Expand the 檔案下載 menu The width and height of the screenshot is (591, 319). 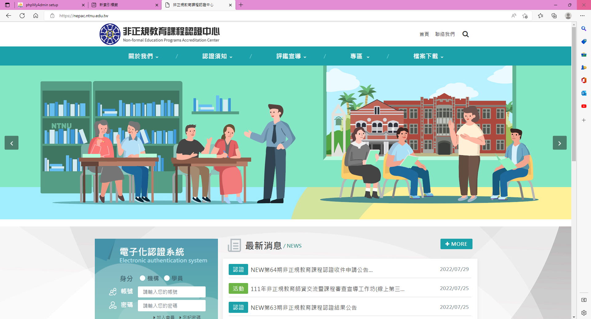point(428,56)
